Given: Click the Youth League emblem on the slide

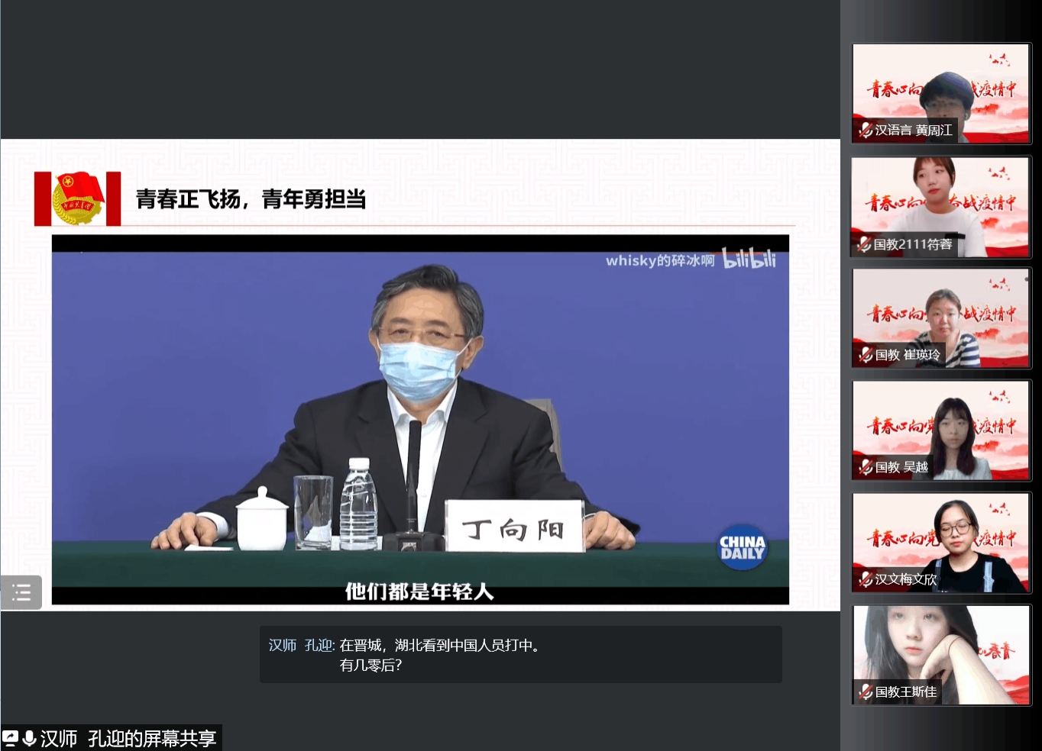Looking at the screenshot, I should click(x=77, y=199).
